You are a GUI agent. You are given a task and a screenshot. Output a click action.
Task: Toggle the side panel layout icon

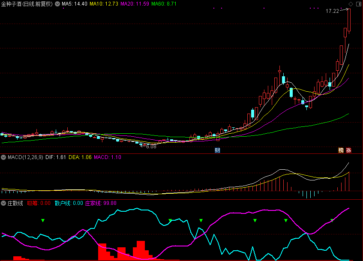[358, 3]
